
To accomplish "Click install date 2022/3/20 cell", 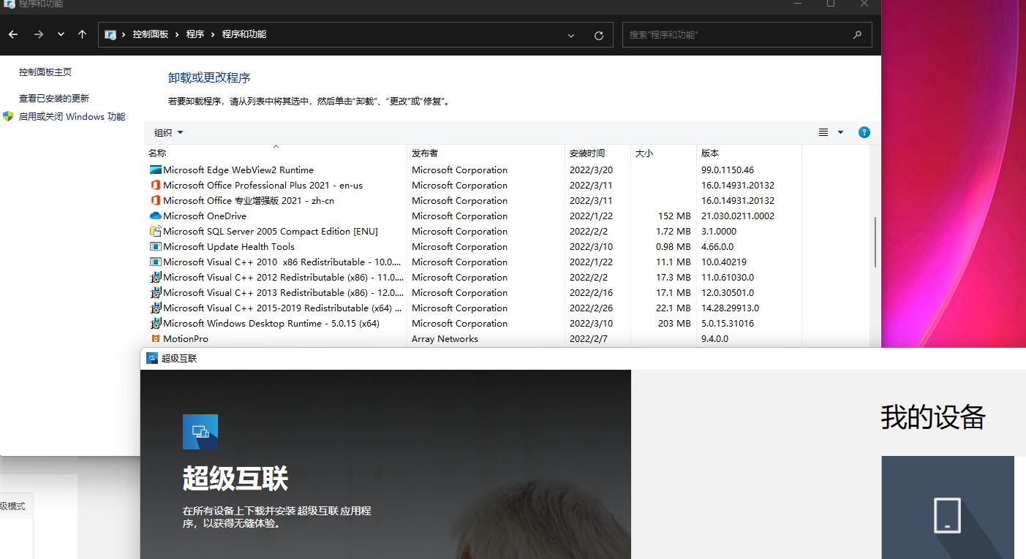I will [591, 170].
